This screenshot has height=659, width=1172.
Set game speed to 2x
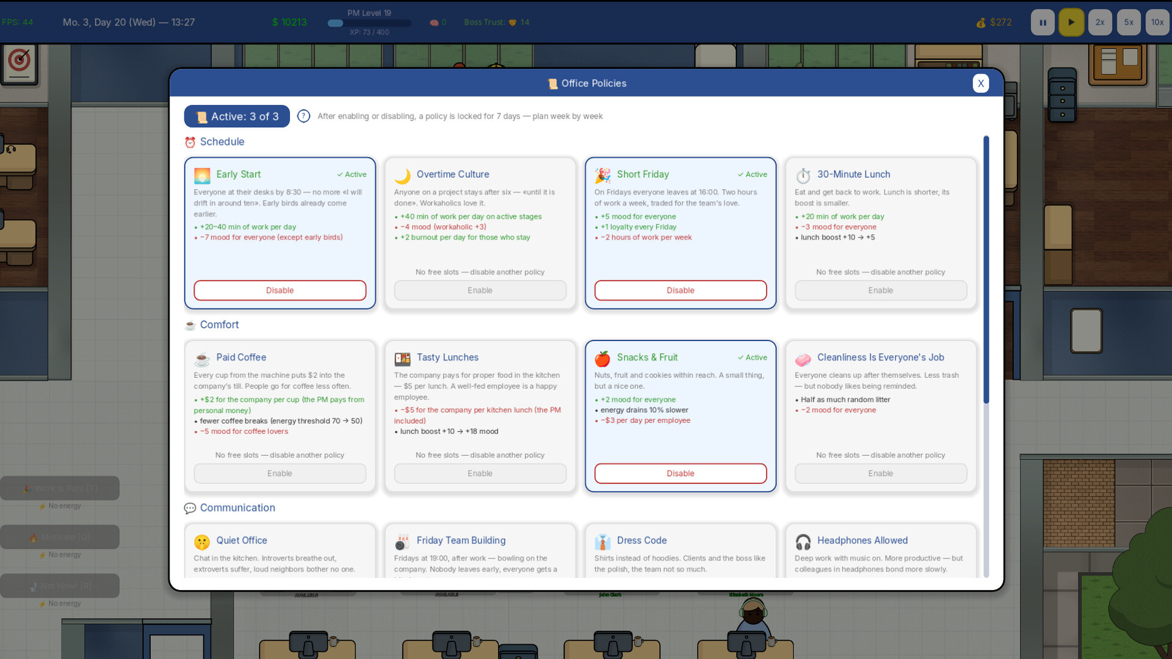click(1100, 23)
